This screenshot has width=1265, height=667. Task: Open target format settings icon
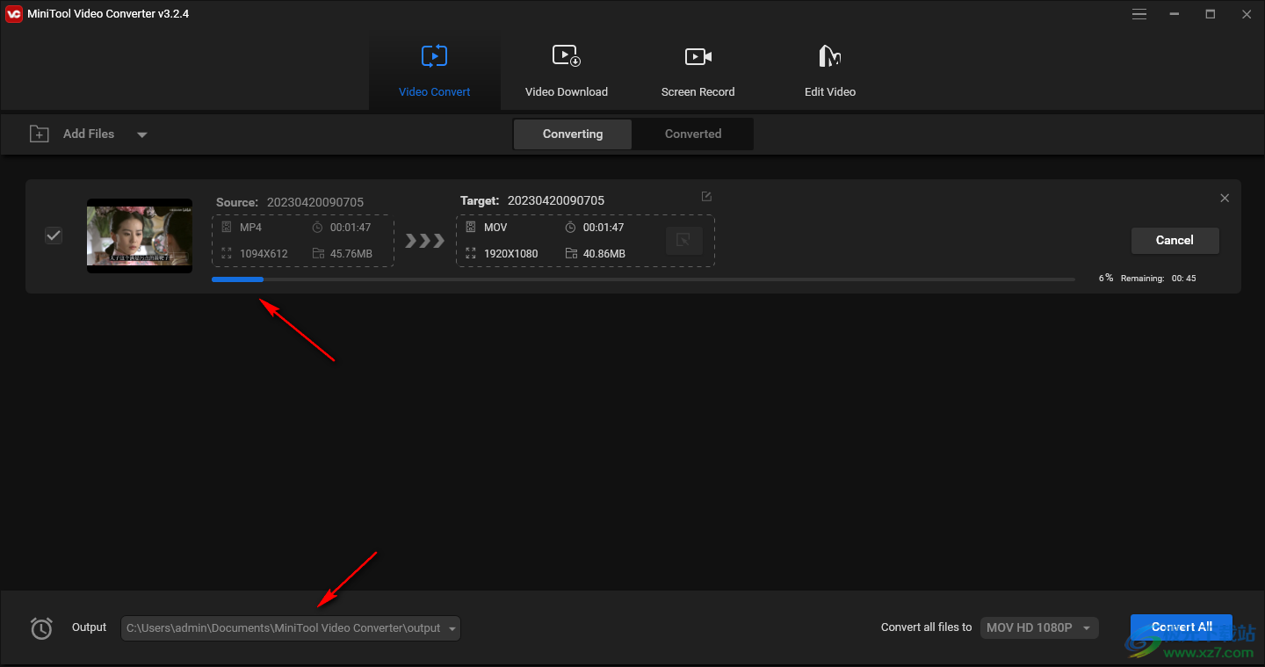click(x=684, y=241)
